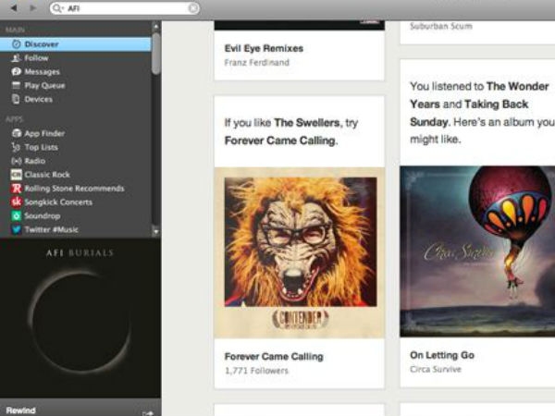This screenshot has height=416, width=555.
Task: Click the Rolling Stone Recommends icon
Action: [17, 189]
